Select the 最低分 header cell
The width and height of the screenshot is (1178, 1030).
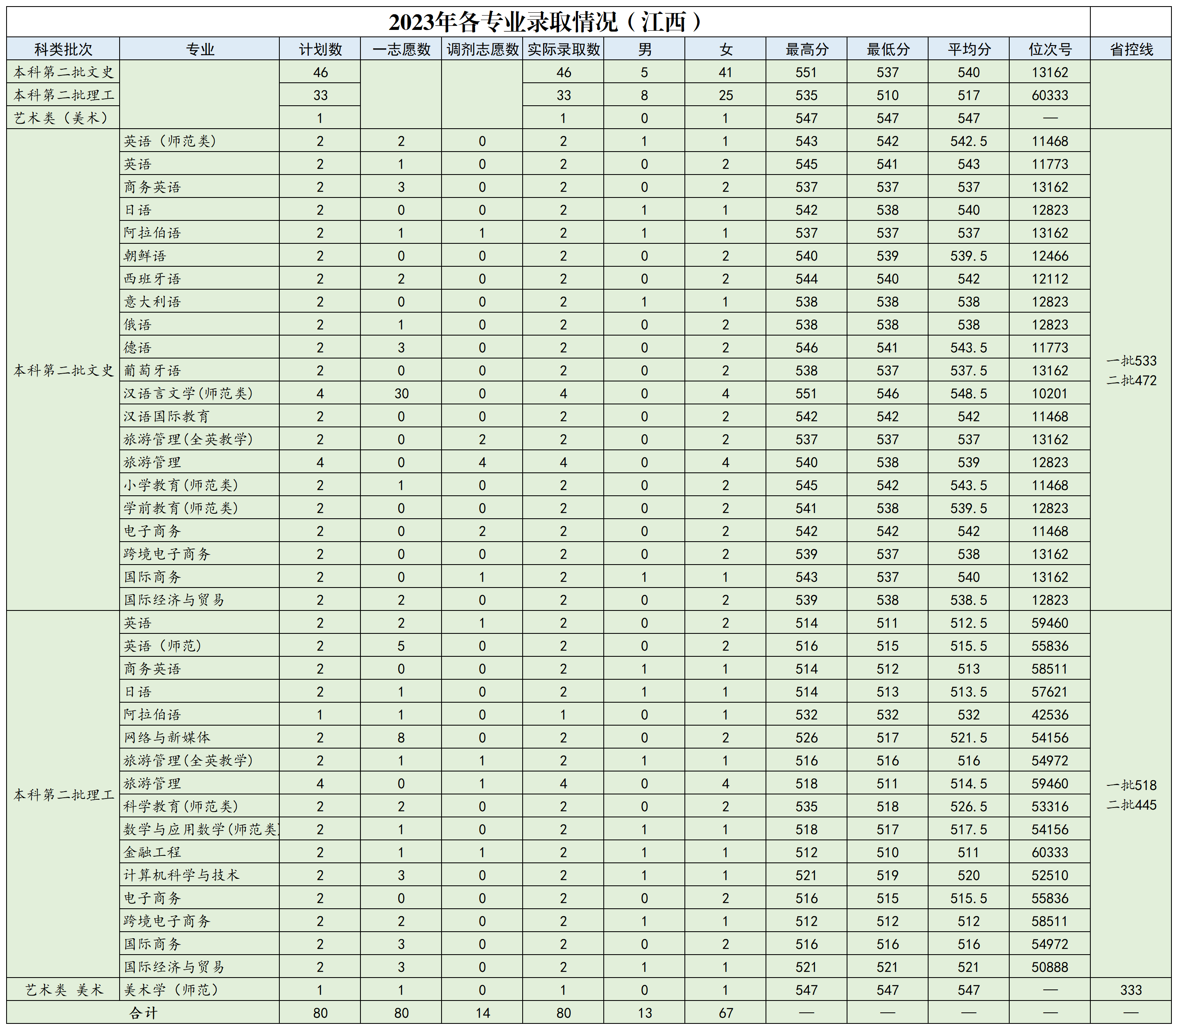pos(888,50)
